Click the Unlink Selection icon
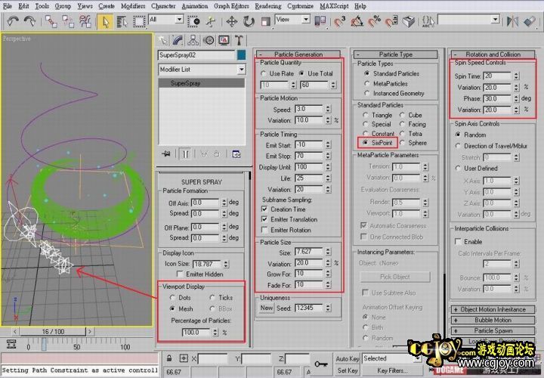Screen dimensions: 544x378 (x=68, y=21)
